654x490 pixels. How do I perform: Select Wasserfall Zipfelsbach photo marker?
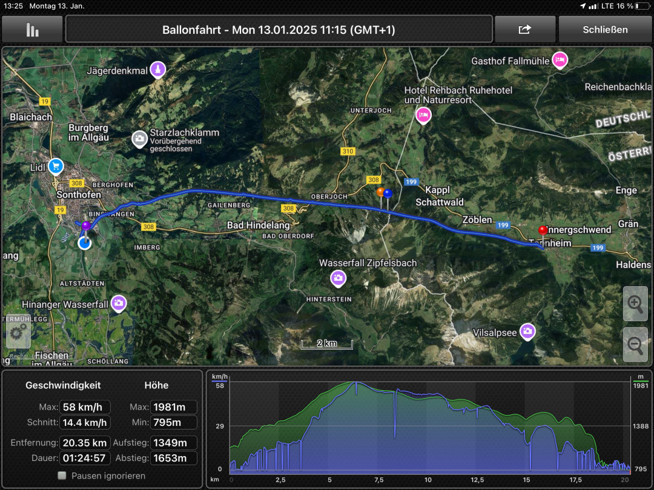tap(338, 278)
